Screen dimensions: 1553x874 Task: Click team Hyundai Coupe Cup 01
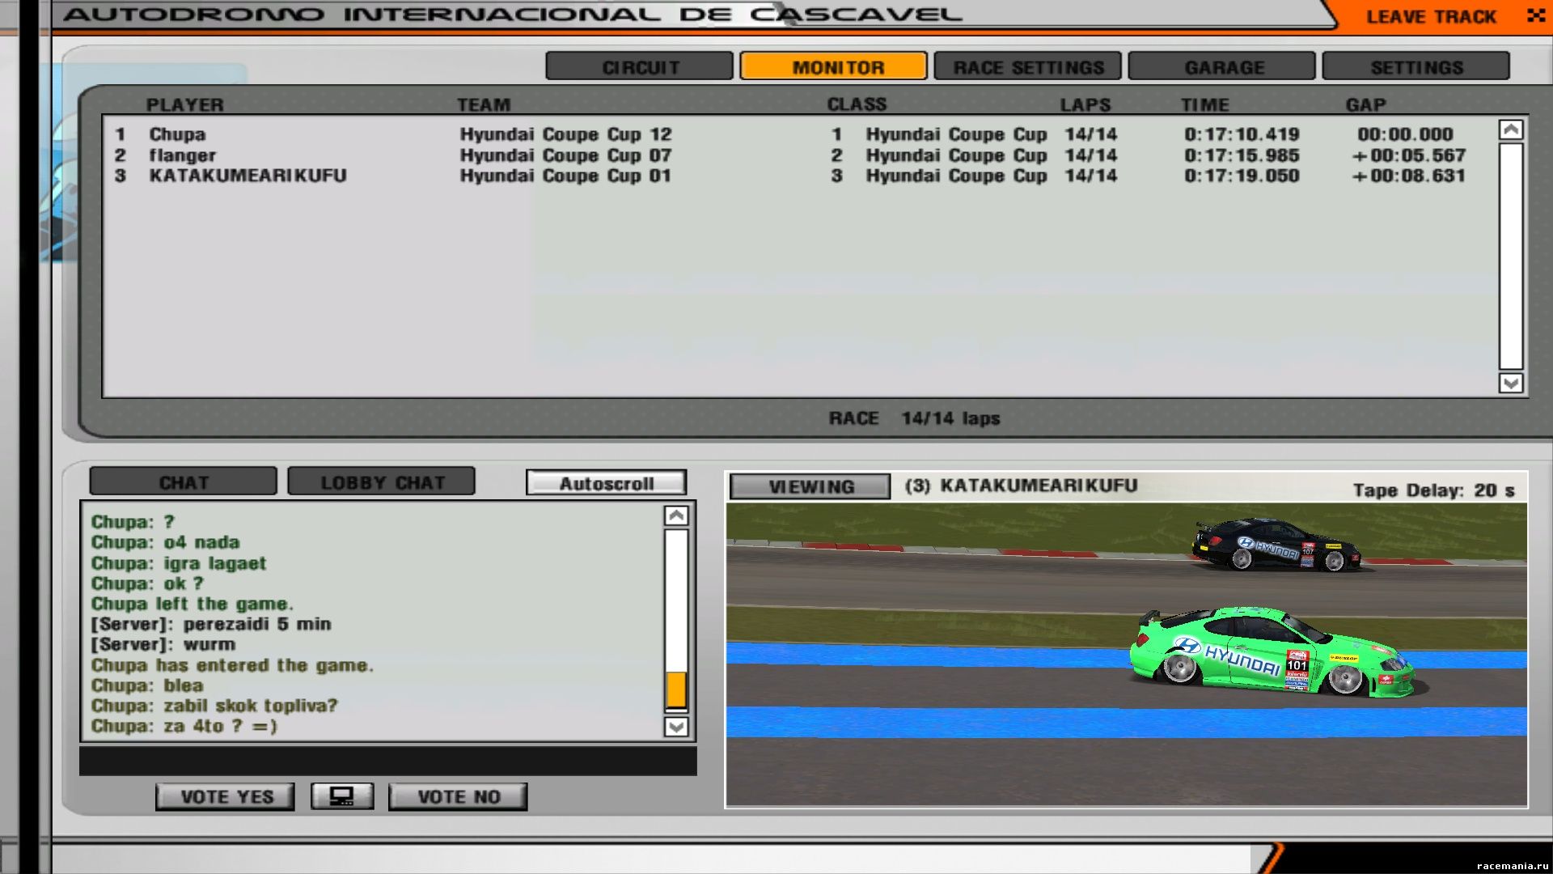tap(565, 176)
